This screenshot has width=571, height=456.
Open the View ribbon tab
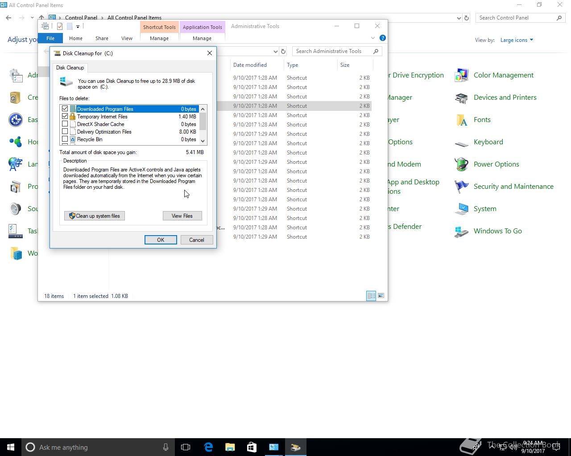(127, 38)
